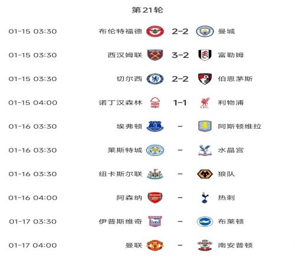The height and width of the screenshot is (260, 295).
Task: Click the Nottingham Forest tree logo
Action: 155,103
